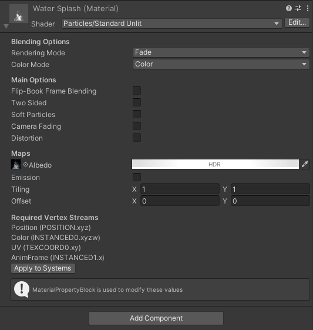Open the material presets sliders icon
This screenshot has width=313, height=330.
coord(298,8)
